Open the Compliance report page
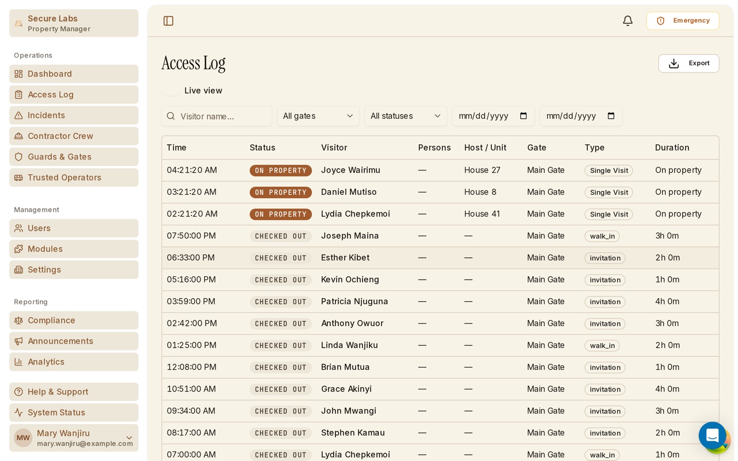 click(74, 320)
